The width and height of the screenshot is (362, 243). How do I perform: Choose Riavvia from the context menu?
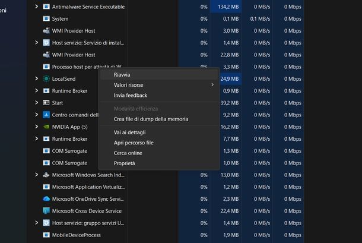tap(159, 75)
